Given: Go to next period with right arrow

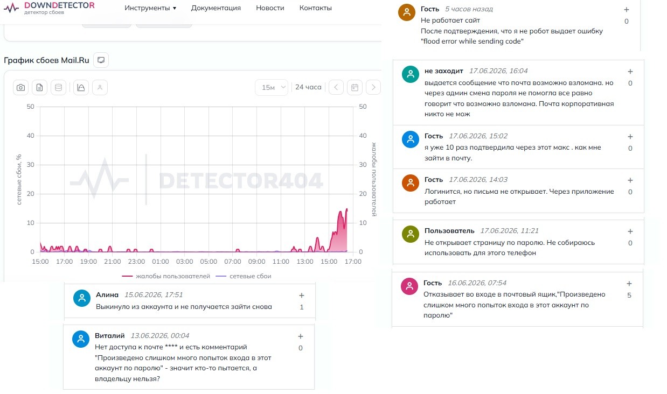Looking at the screenshot, I should pyautogui.click(x=373, y=87).
